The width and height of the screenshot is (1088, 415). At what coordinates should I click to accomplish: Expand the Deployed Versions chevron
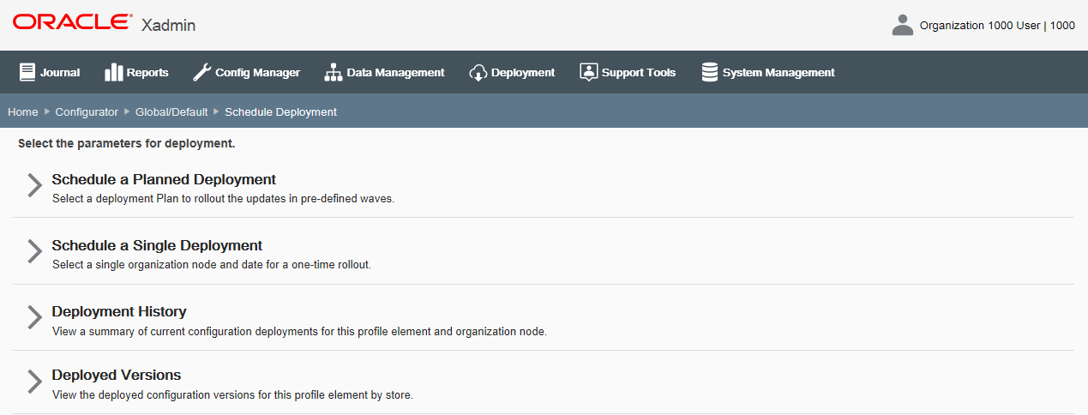point(34,382)
